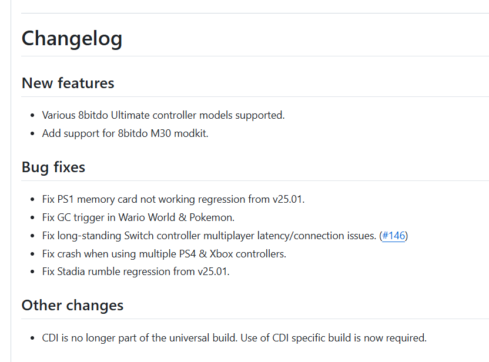Click the bullet before Fix GC trigger
This screenshot has height=362, width=489.
point(32,217)
